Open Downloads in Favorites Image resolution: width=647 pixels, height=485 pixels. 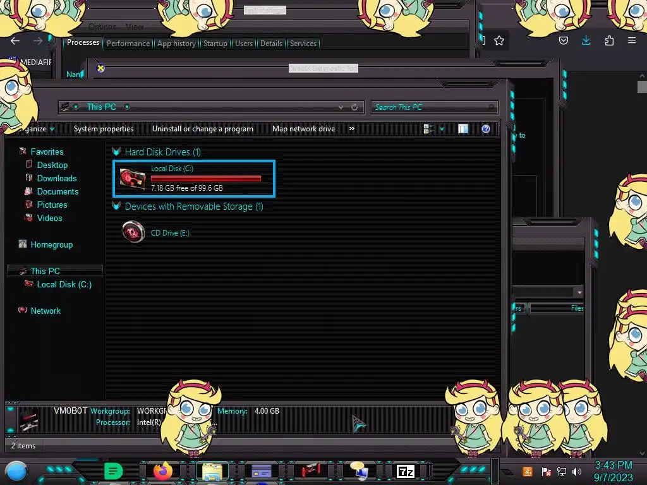(56, 178)
